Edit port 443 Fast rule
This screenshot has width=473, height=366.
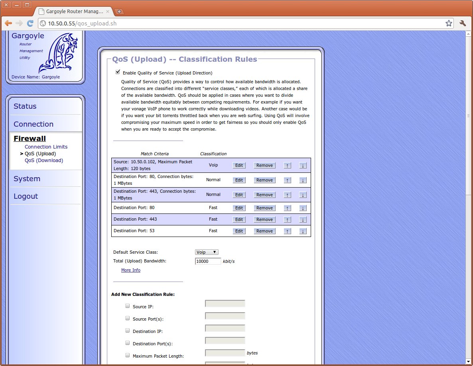pyautogui.click(x=239, y=219)
